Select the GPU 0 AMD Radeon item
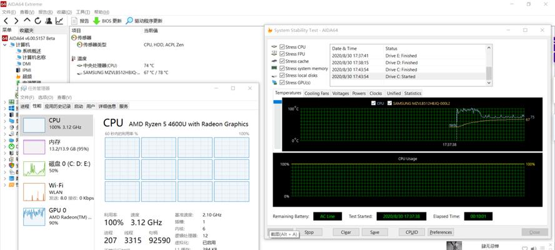 (56, 216)
